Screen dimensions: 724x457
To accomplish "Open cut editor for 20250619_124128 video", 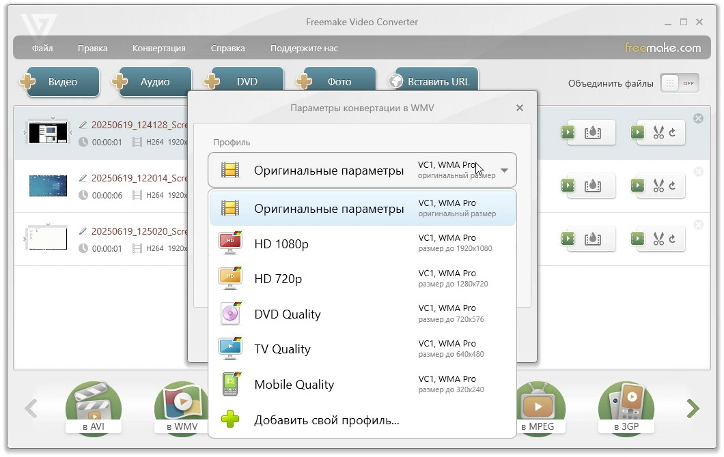I will click(x=658, y=132).
